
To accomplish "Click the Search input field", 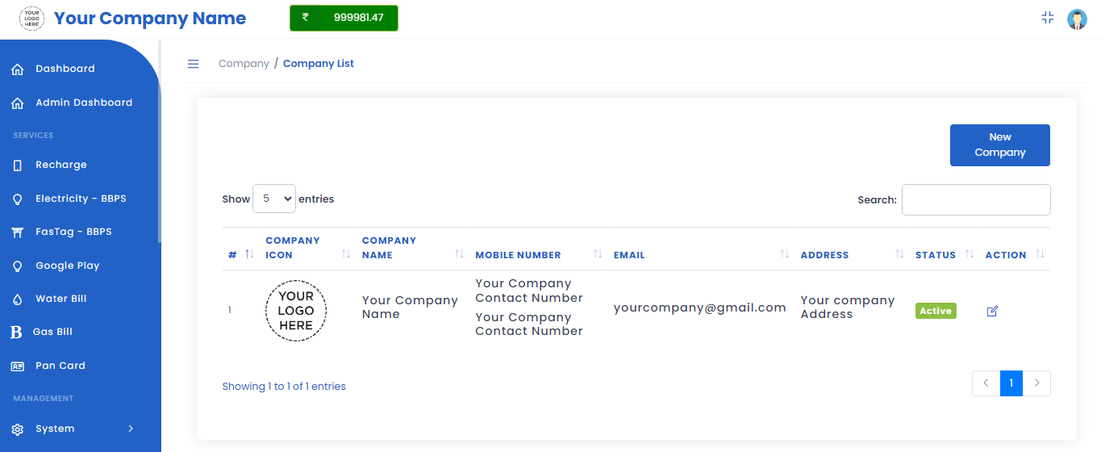I will [x=976, y=200].
